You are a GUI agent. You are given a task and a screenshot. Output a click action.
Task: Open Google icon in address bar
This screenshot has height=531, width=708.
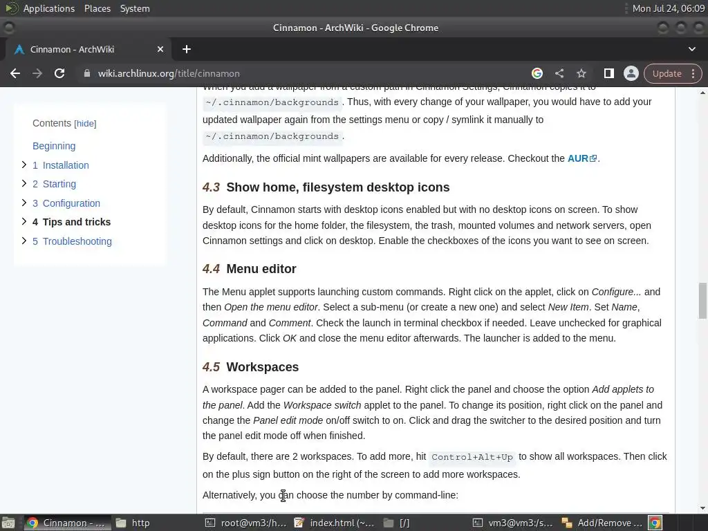tap(537, 73)
